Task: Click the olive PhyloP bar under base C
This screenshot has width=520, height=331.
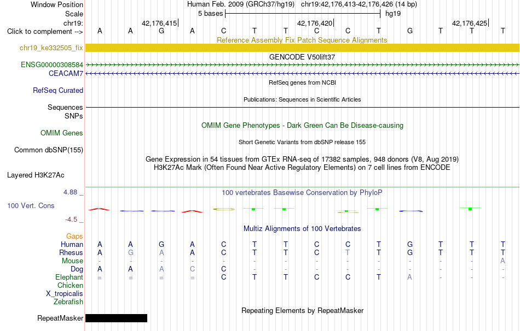Action: [x=224, y=209]
